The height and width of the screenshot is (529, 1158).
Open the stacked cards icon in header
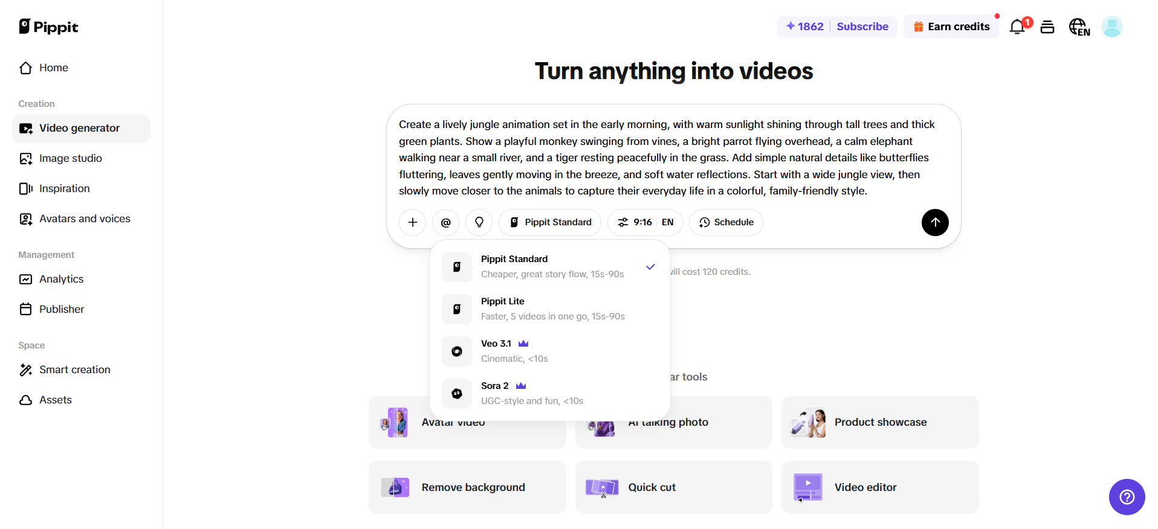[x=1047, y=27]
